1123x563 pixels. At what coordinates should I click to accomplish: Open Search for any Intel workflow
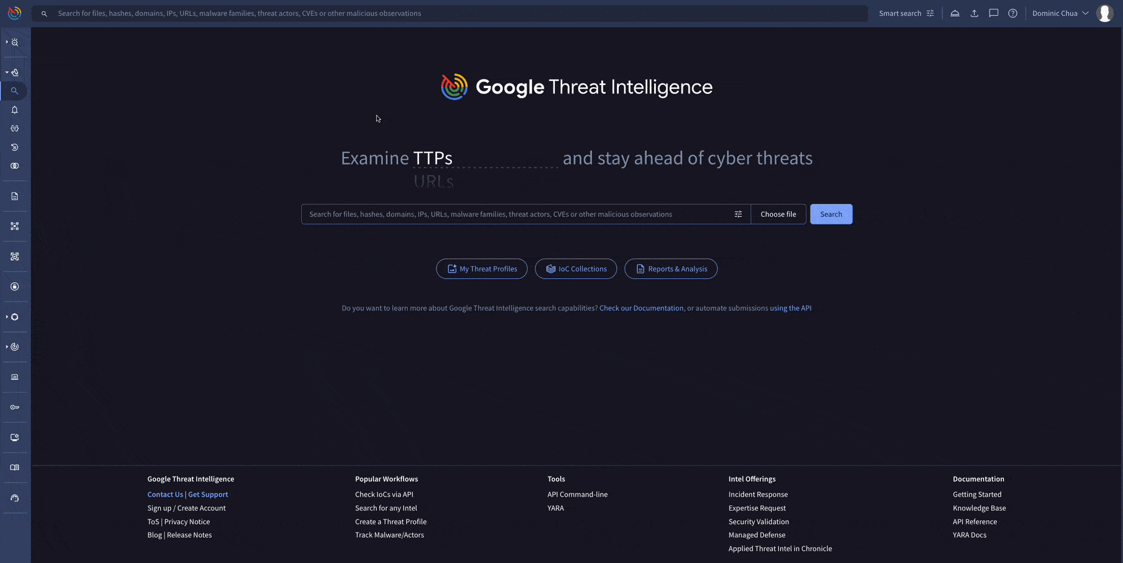point(386,508)
